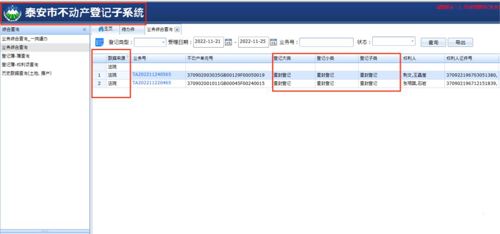
Task: Click 查封登记 under 登记大类 in row 1
Action: tap(282, 76)
